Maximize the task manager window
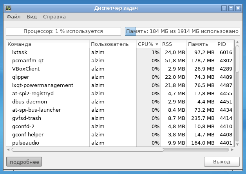 231,8
